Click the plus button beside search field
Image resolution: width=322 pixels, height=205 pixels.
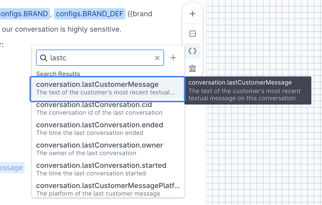[x=173, y=58]
